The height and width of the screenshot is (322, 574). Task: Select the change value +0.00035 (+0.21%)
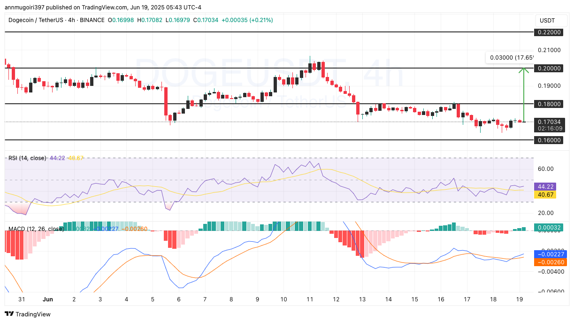(247, 20)
